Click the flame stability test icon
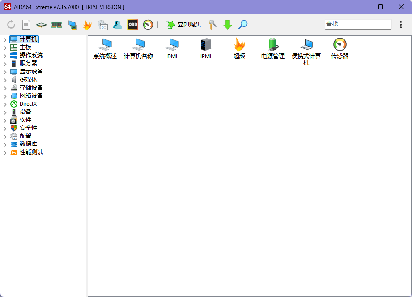 87,25
